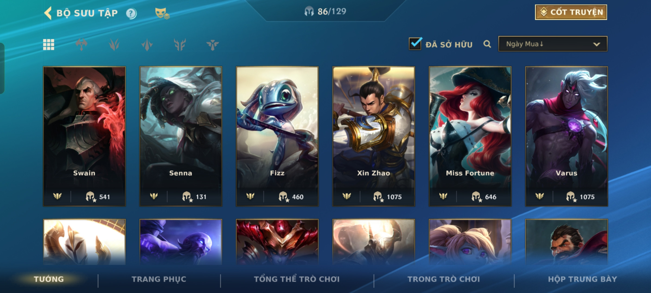
Task: Select the all-champions grid filter icon
Action: 49,44
